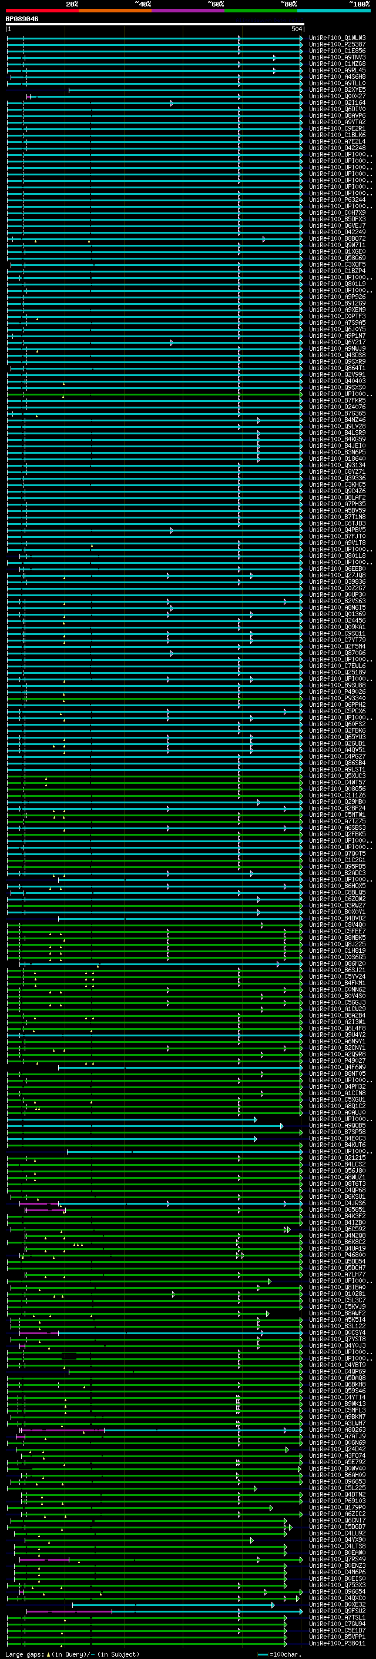
Task: Click double arrowheads on UniRef100_Q6C592 row
Action: point(287,1229)
